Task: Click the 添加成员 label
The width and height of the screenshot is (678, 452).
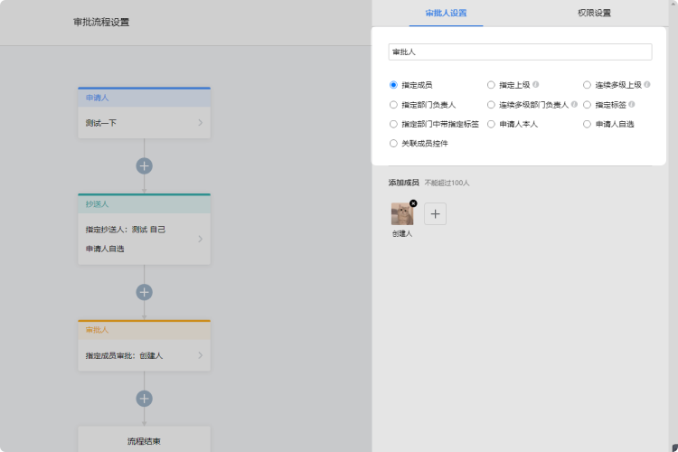Action: coord(403,183)
